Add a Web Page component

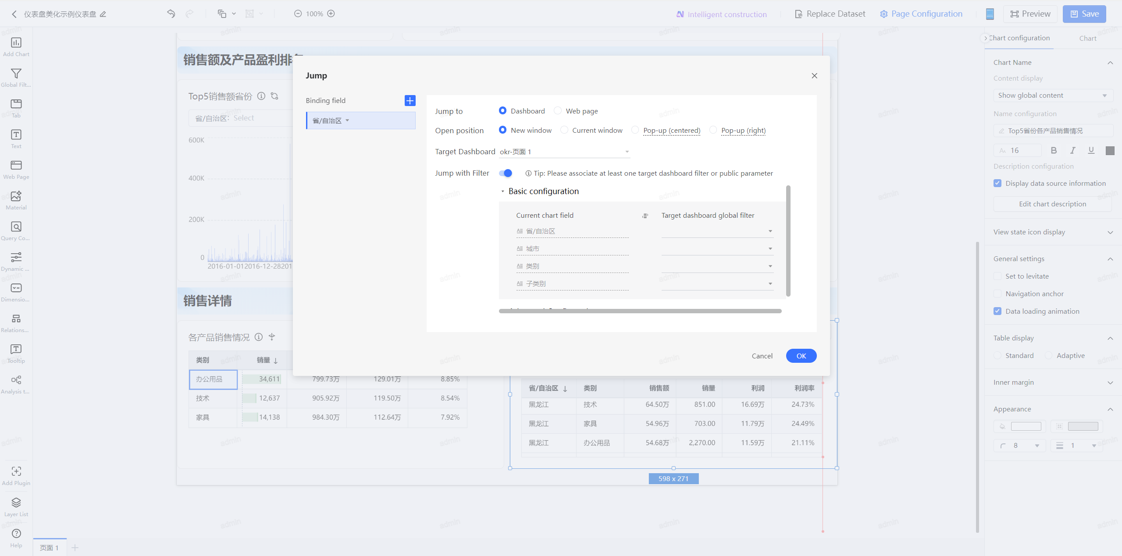(16, 170)
